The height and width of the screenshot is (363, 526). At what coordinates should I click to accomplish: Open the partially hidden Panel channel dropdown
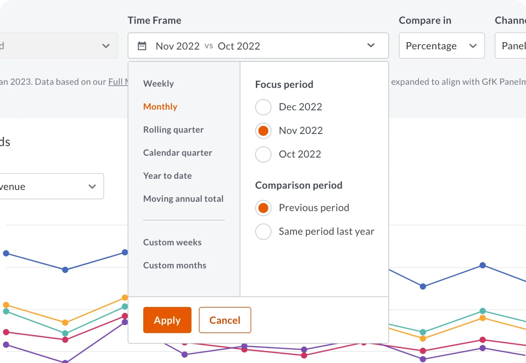coord(511,46)
